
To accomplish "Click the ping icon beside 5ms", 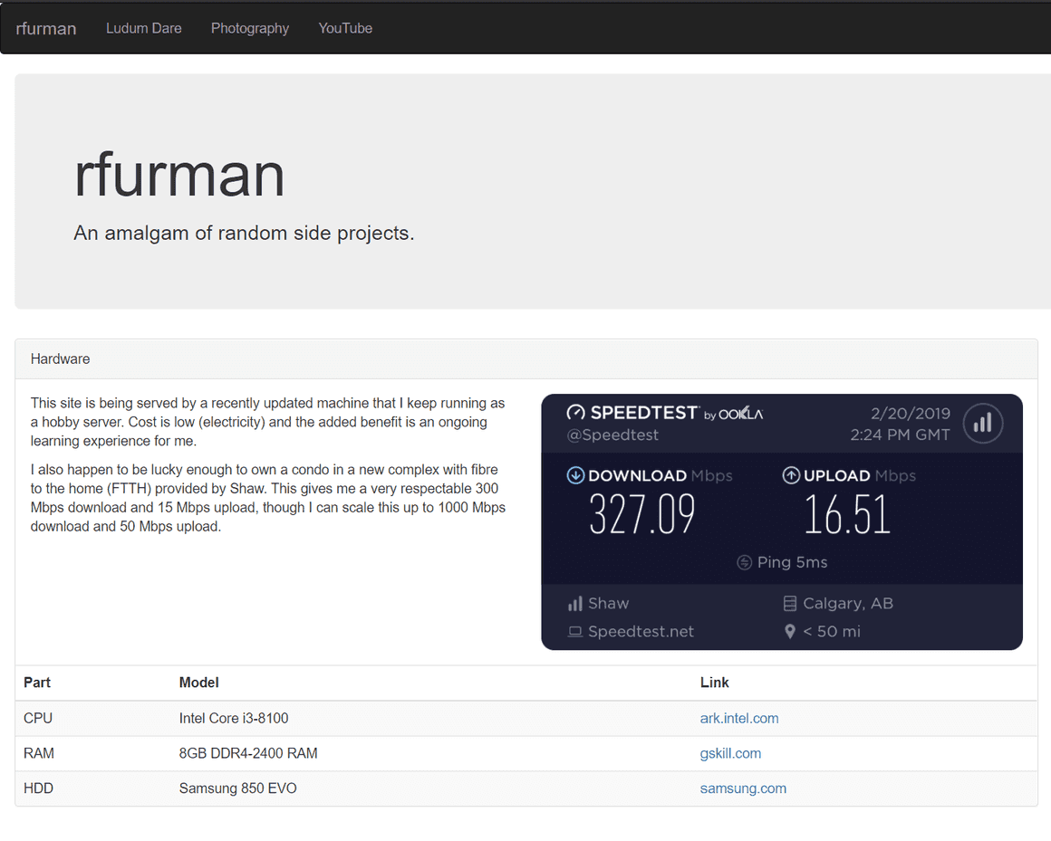I will (x=744, y=562).
